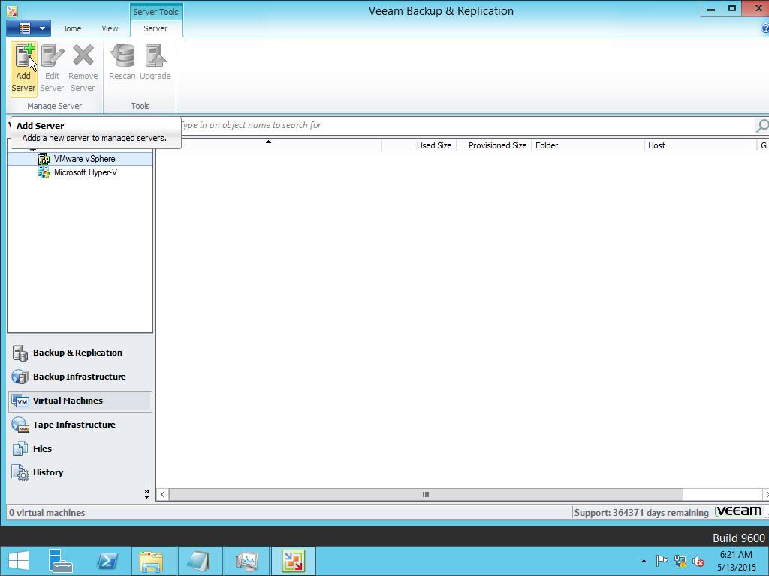The image size is (769, 576).
Task: Click the Files documents icon
Action: pos(20,448)
